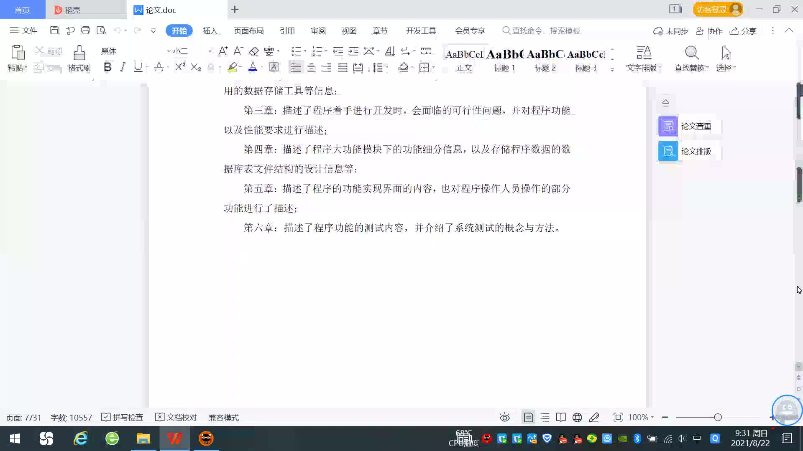Viewport: 803px width, 451px height.
Task: Click the print icon in quick toolbar
Action: coord(86,30)
